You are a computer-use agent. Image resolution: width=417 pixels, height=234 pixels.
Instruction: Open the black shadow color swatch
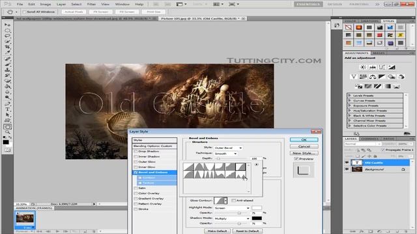click(x=257, y=218)
